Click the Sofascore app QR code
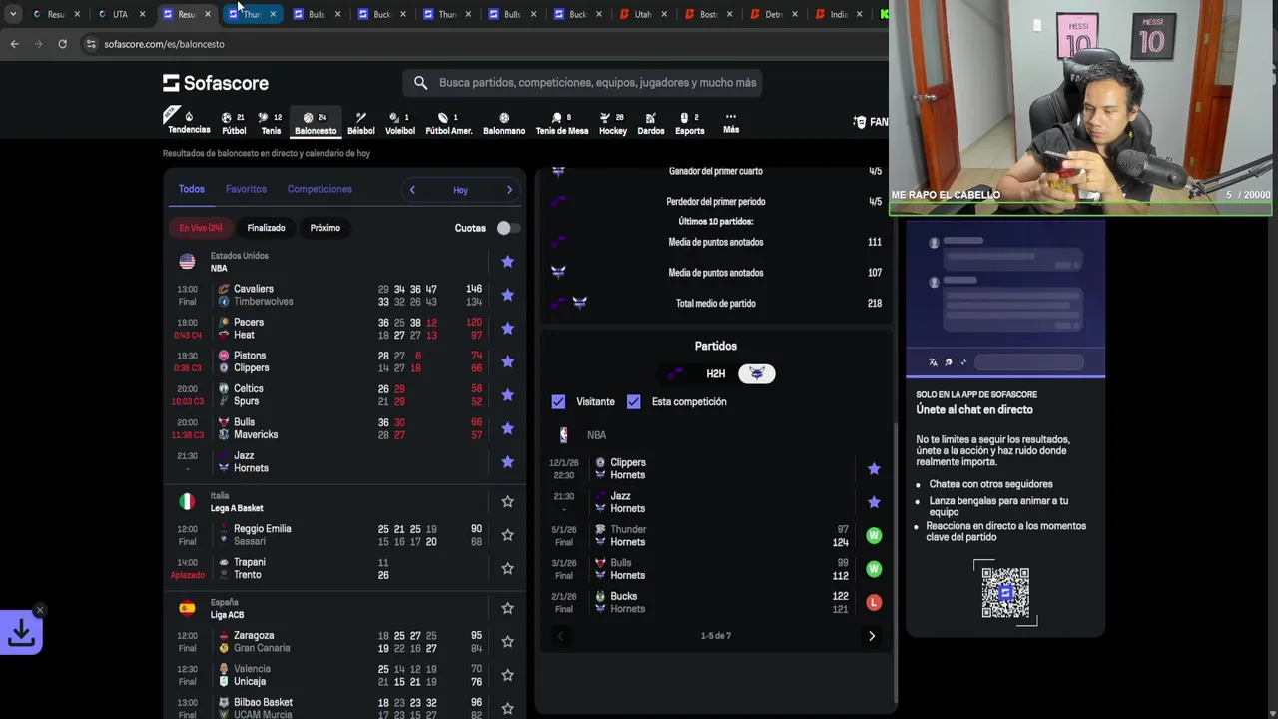Viewport: 1278px width, 719px height. click(1005, 593)
